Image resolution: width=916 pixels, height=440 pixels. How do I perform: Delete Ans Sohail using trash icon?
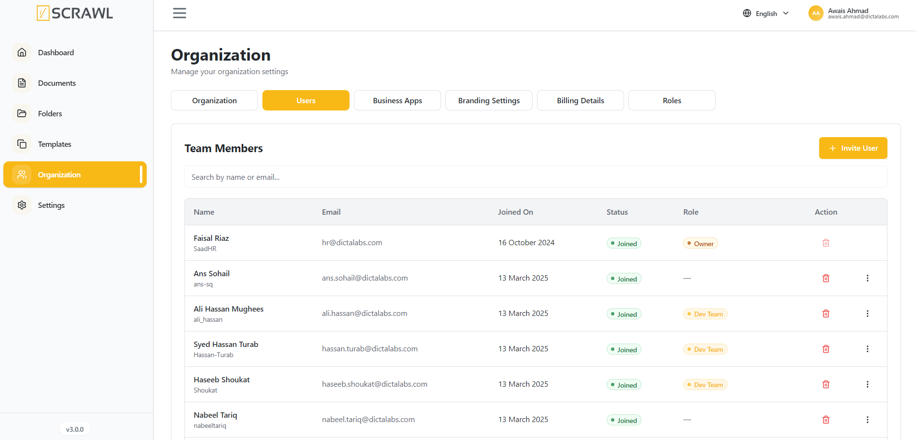coord(826,278)
